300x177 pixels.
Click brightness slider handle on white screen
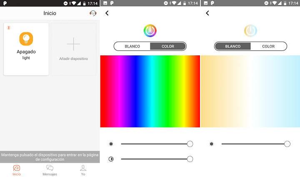(x=287, y=144)
